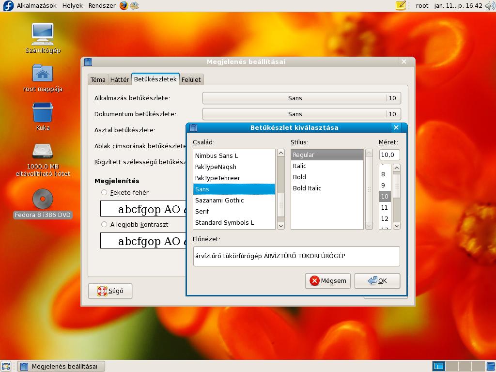Open the Számítógép desktop icon
496x372 pixels.
[44, 34]
